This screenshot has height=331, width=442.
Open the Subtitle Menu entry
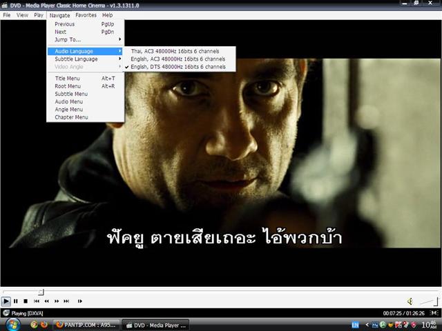[85, 94]
